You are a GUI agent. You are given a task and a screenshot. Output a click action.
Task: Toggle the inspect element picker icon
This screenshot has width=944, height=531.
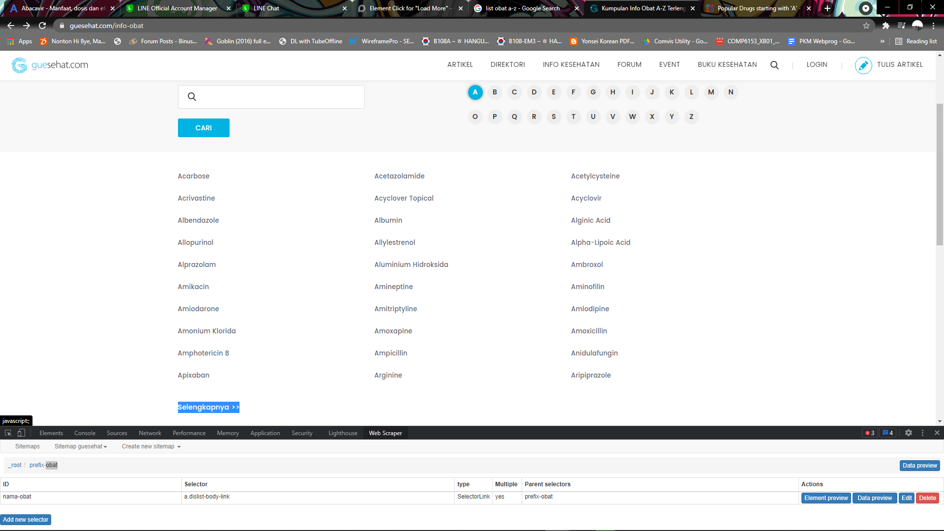[8, 433]
